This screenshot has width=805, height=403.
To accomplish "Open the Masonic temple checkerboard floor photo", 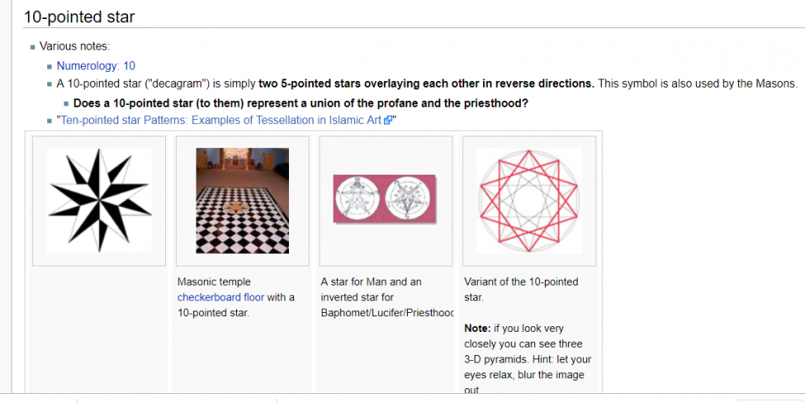I will [242, 201].
